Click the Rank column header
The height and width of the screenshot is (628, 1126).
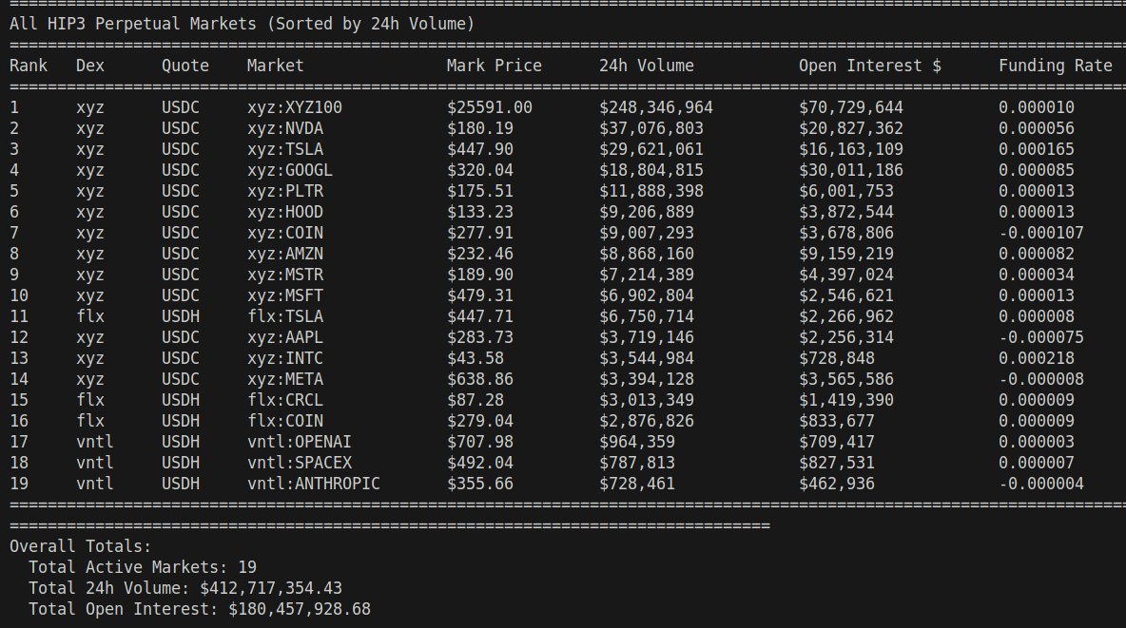pos(28,66)
